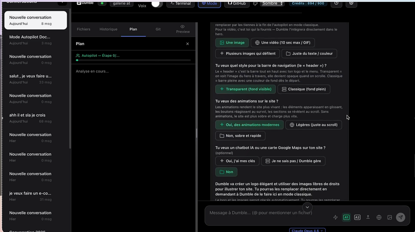Switch to the Fichiers tab
This screenshot has width=415, height=232.
[x=84, y=29]
